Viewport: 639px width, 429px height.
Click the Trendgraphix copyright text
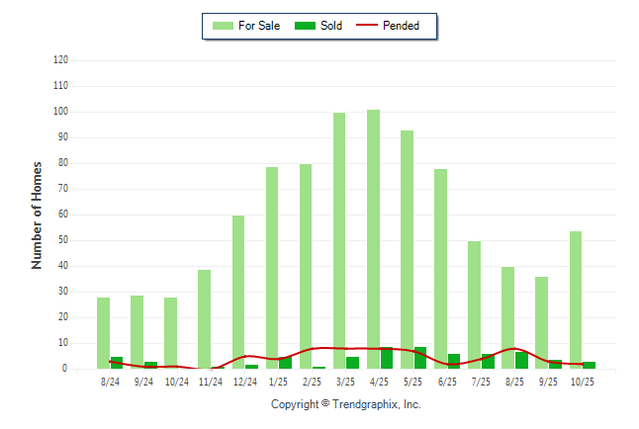click(346, 405)
